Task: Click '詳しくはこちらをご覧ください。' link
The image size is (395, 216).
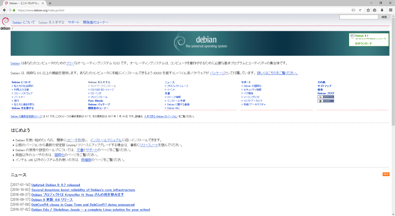Action: 277,73
